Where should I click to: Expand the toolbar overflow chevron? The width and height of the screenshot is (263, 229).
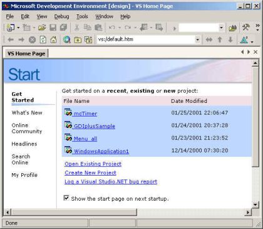click(258, 28)
